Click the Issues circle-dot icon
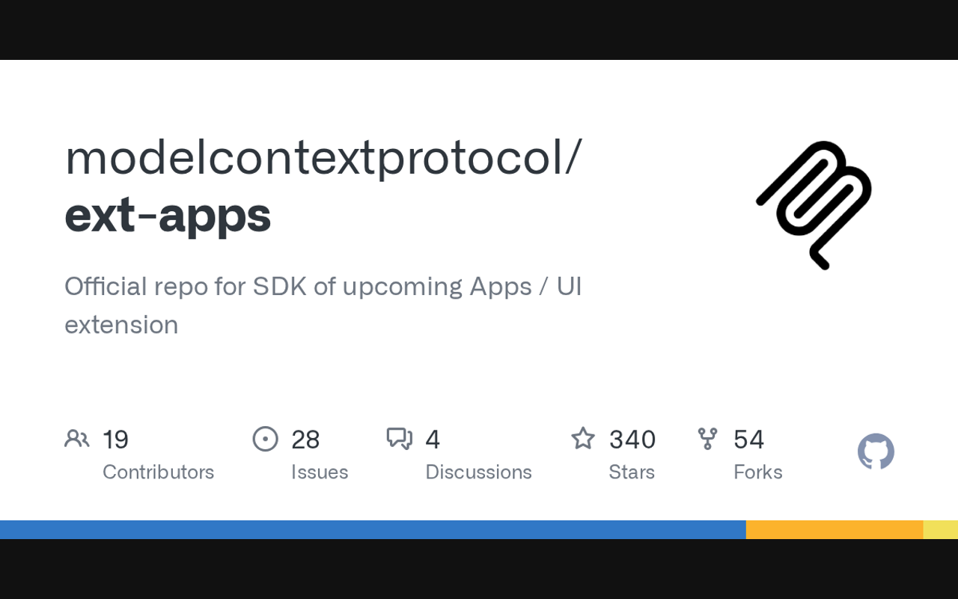 click(x=266, y=439)
